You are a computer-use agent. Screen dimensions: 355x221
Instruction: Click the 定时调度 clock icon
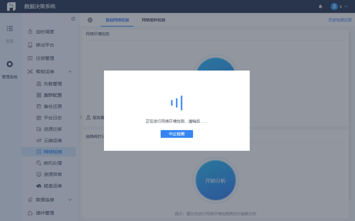pyautogui.click(x=30, y=32)
